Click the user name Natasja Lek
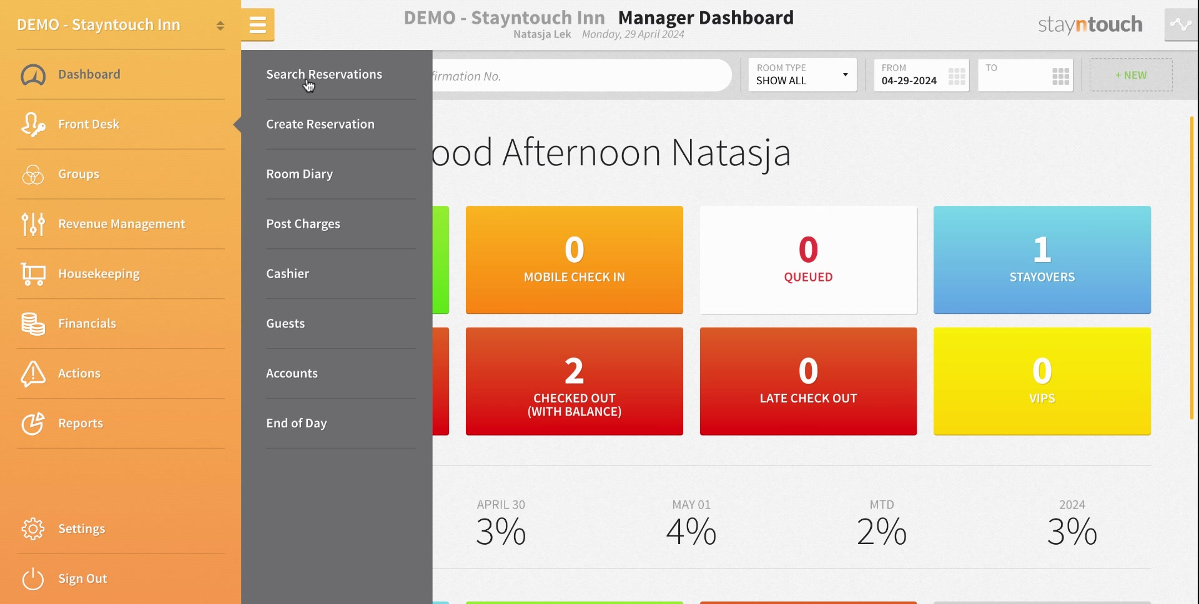1199x604 pixels. pyautogui.click(x=542, y=34)
